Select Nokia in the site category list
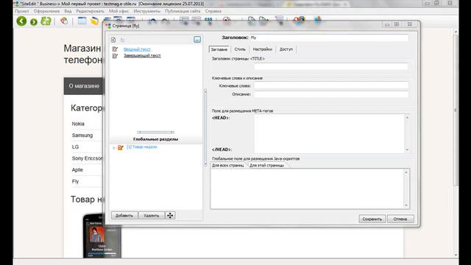The image size is (471, 265). tap(78, 124)
